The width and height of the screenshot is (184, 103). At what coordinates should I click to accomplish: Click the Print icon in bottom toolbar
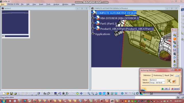click(15, 94)
